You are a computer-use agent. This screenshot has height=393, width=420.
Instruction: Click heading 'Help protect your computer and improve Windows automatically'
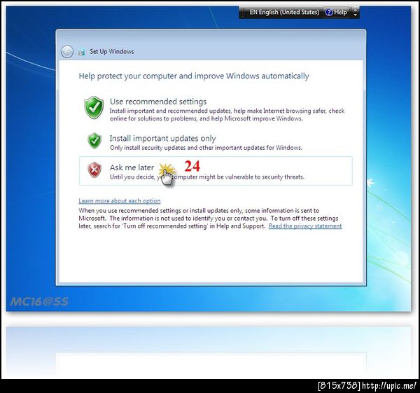pyautogui.click(x=194, y=76)
